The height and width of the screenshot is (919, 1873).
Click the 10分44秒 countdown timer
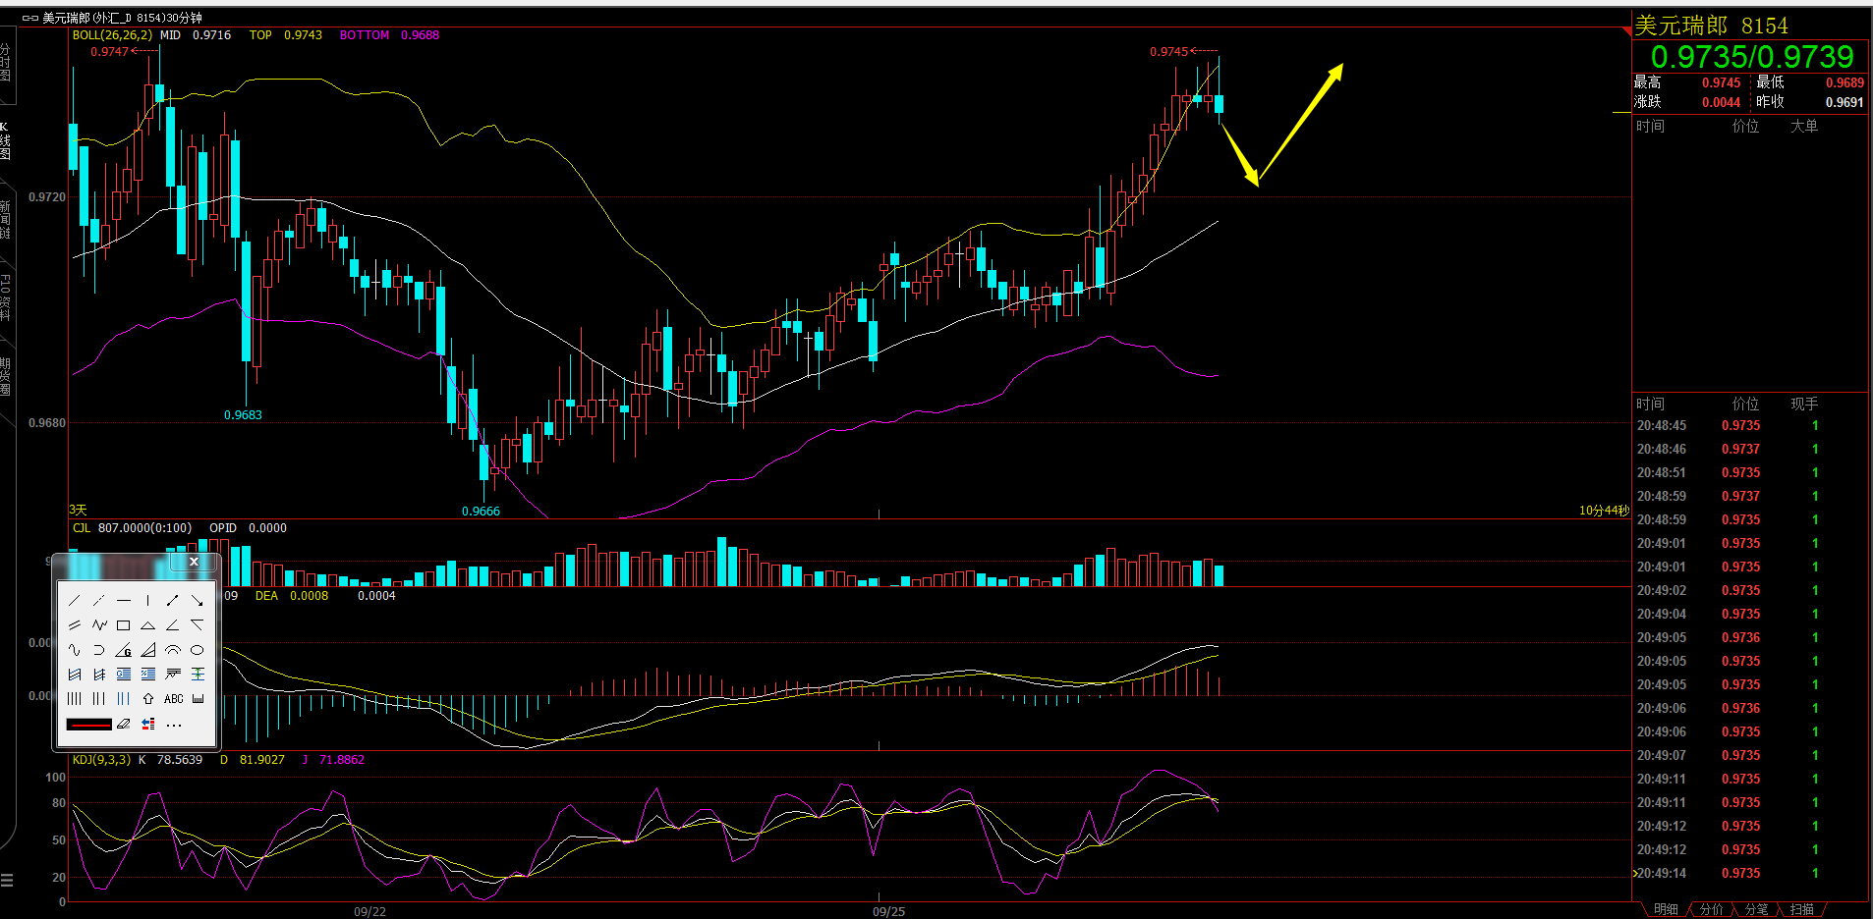(1604, 511)
